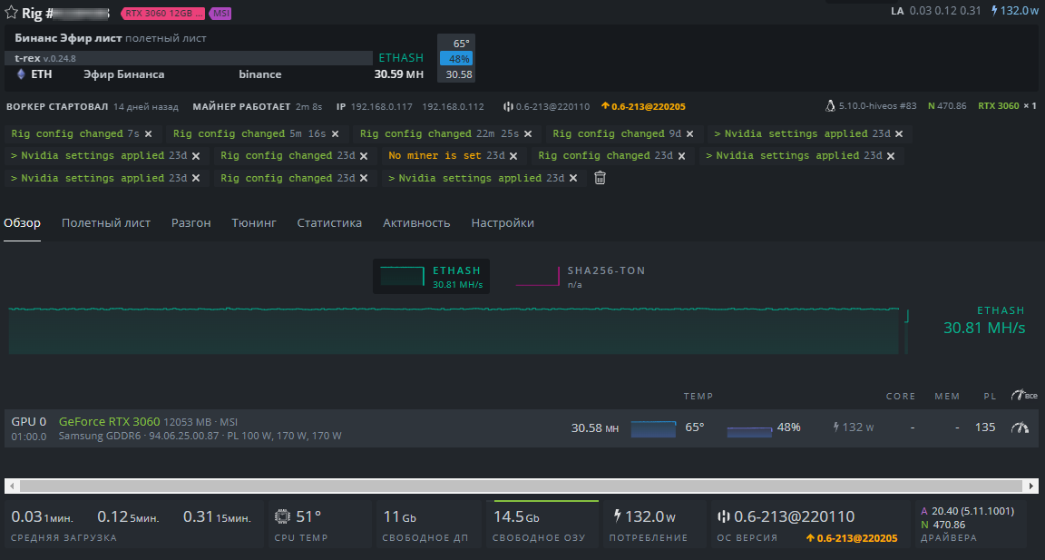Click 'МАЙНЕР РАБОТАЕТ 2m 8s' uptime text
This screenshot has width=1045, height=560.
click(x=258, y=107)
